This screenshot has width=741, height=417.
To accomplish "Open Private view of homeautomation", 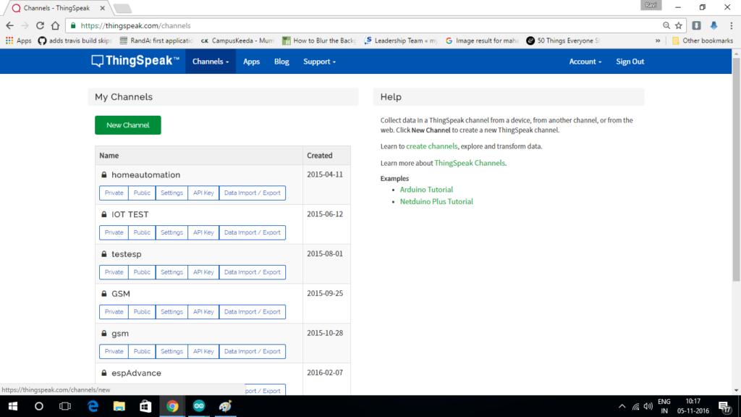I will (114, 193).
